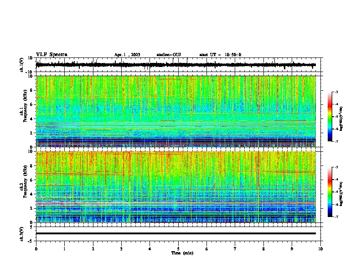This screenshot has width=361, height=279.
Task: Click the date label "Apr. 1, 2023"
Action: coord(127,55)
